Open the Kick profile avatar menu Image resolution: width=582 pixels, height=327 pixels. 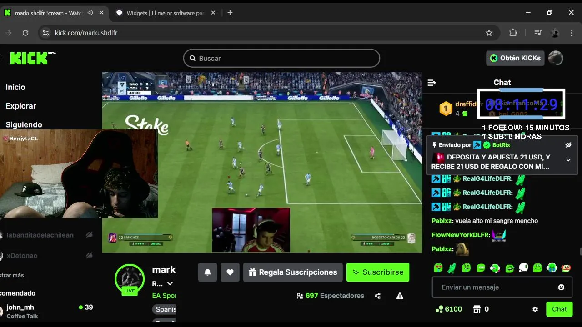coord(556,58)
